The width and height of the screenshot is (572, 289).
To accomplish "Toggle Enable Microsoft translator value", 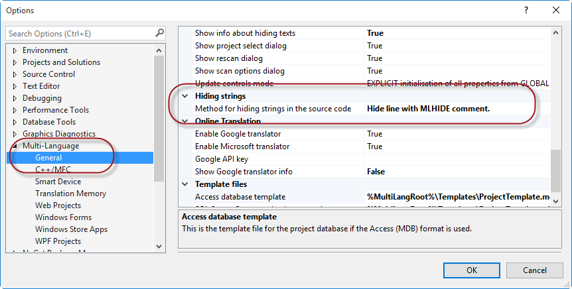I will click(x=457, y=146).
